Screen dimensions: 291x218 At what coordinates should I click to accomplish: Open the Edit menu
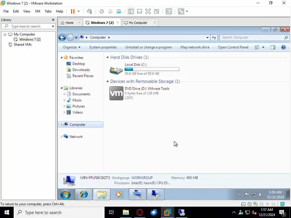(x=16, y=11)
